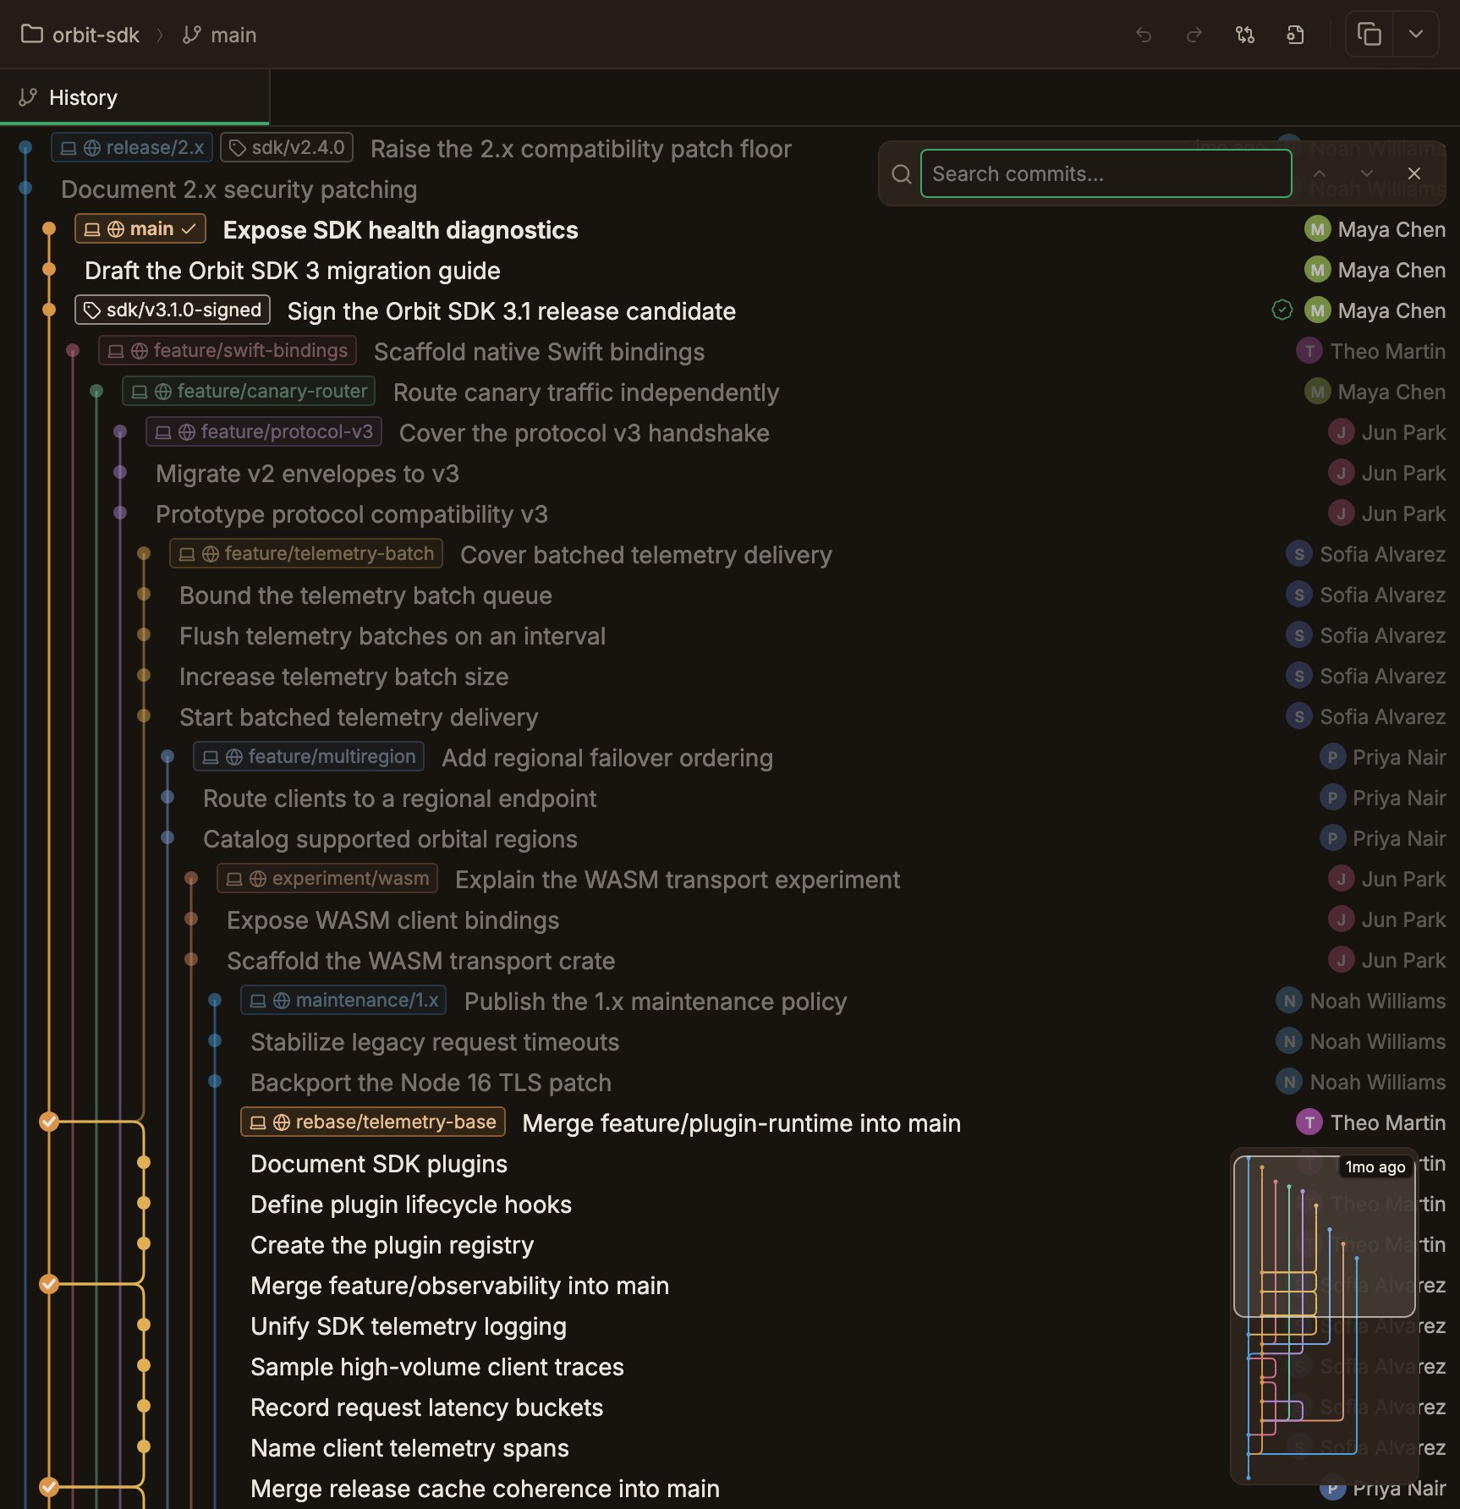Image resolution: width=1460 pixels, height=1509 pixels.
Task: Click the undo arrow in the toolbar
Action: [x=1144, y=35]
